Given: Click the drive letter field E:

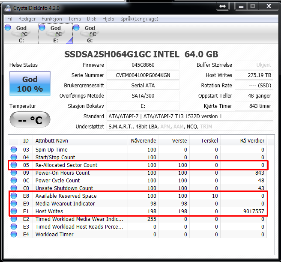Looking at the screenshot, I should click(x=143, y=106).
